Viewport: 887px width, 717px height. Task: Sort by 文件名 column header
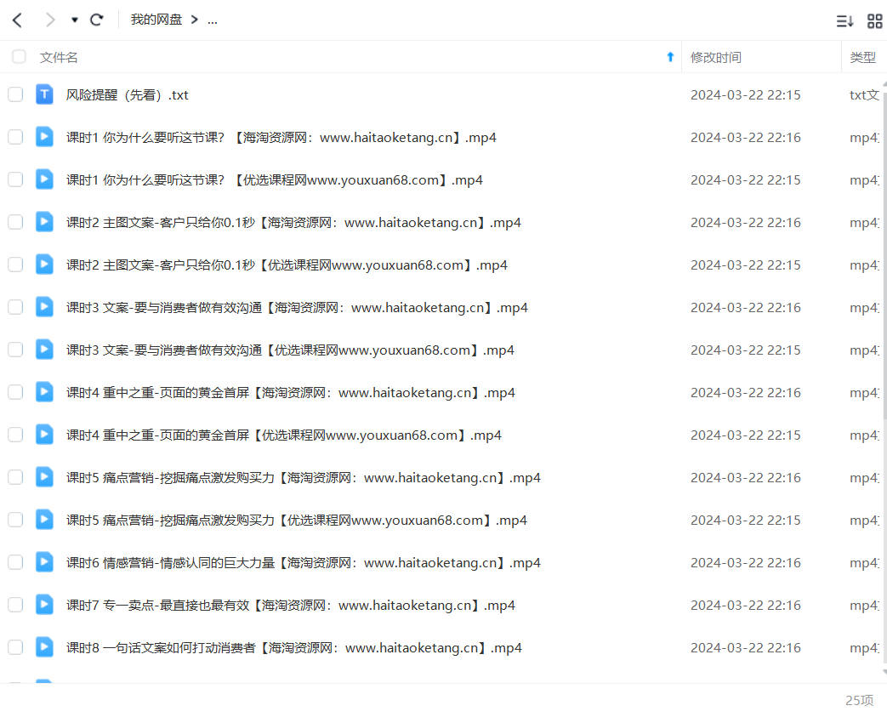coord(59,57)
